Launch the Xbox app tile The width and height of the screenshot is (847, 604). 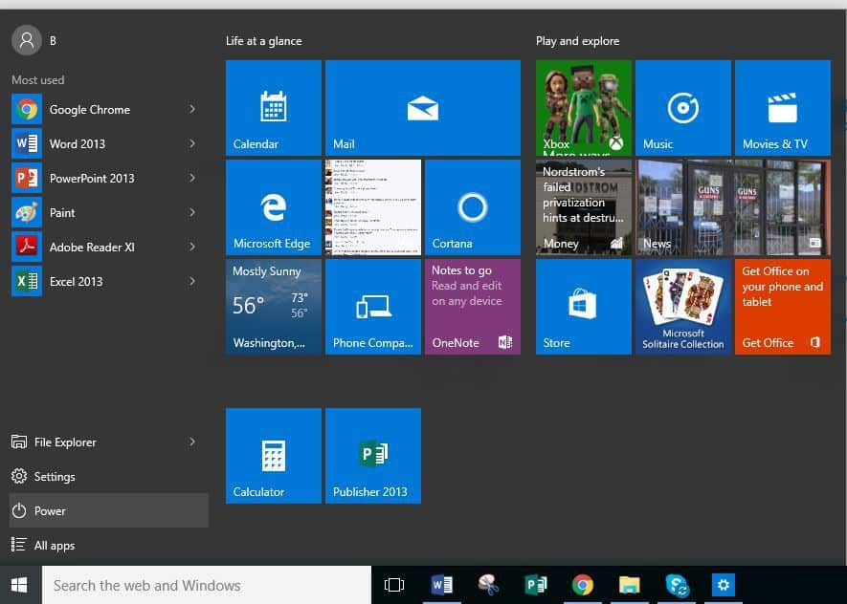point(583,107)
